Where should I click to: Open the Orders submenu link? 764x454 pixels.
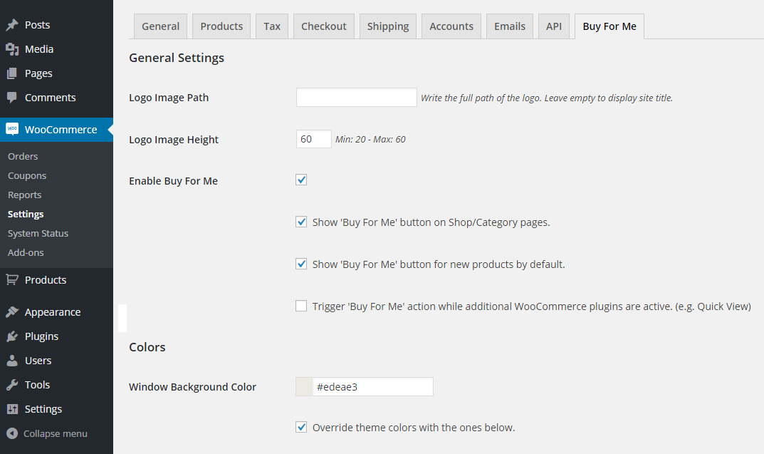(x=23, y=156)
